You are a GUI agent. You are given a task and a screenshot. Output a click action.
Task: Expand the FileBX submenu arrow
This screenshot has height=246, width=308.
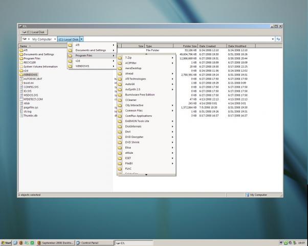[x=172, y=163]
